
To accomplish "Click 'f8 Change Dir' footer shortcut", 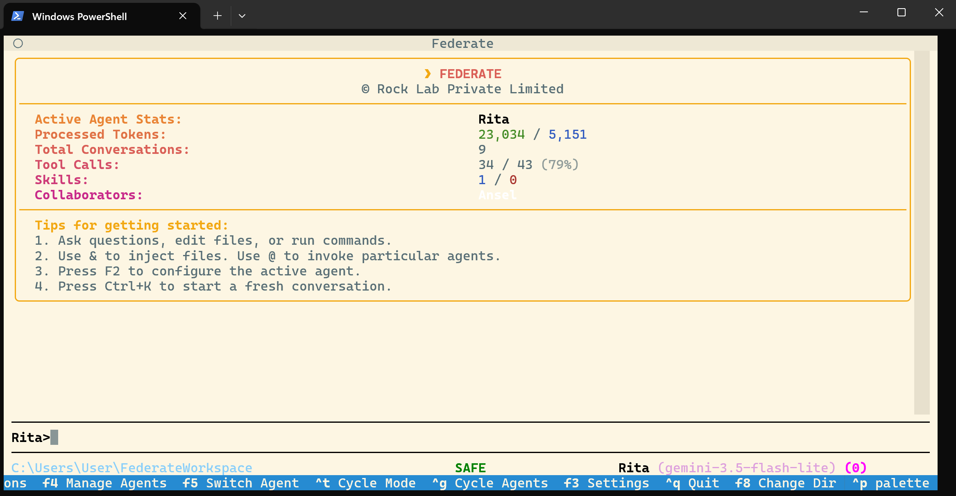I will point(785,483).
